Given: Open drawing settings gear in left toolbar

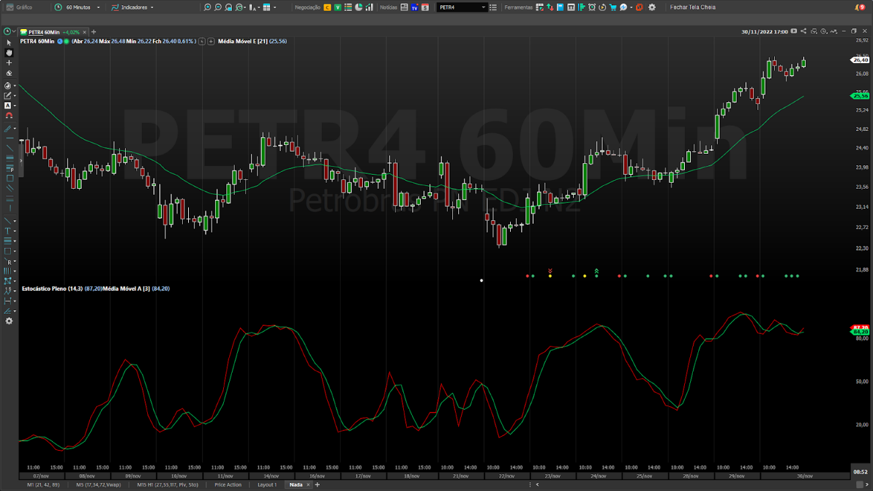Looking at the screenshot, I should pos(9,321).
